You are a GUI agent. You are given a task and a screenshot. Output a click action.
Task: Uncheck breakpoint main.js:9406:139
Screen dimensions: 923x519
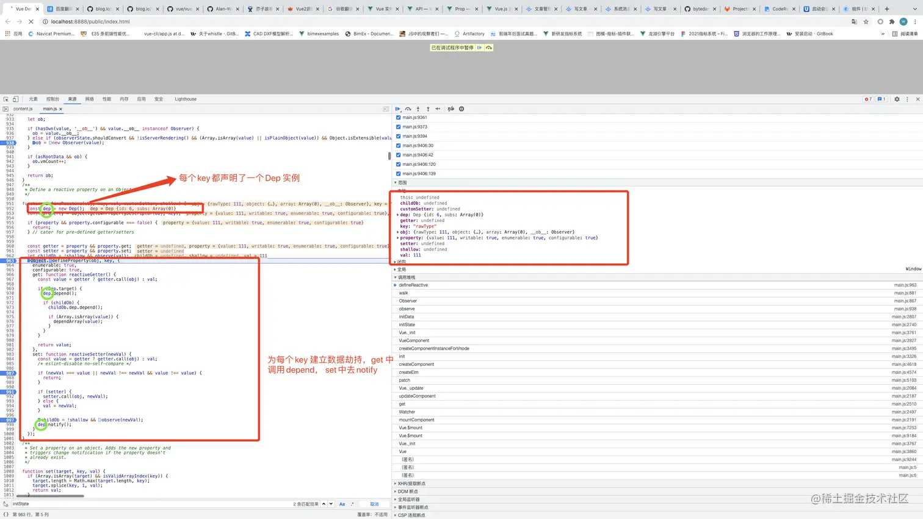pyautogui.click(x=398, y=174)
